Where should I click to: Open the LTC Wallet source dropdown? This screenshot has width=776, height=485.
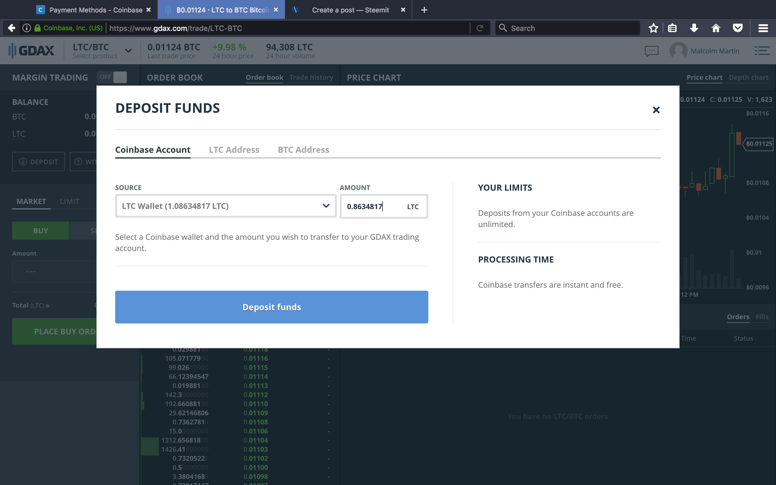(x=226, y=206)
